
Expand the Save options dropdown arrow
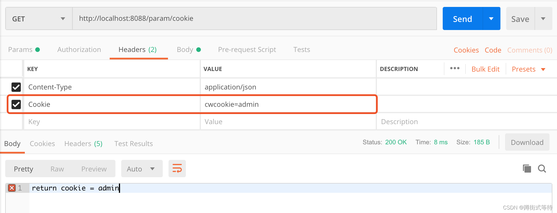543,19
